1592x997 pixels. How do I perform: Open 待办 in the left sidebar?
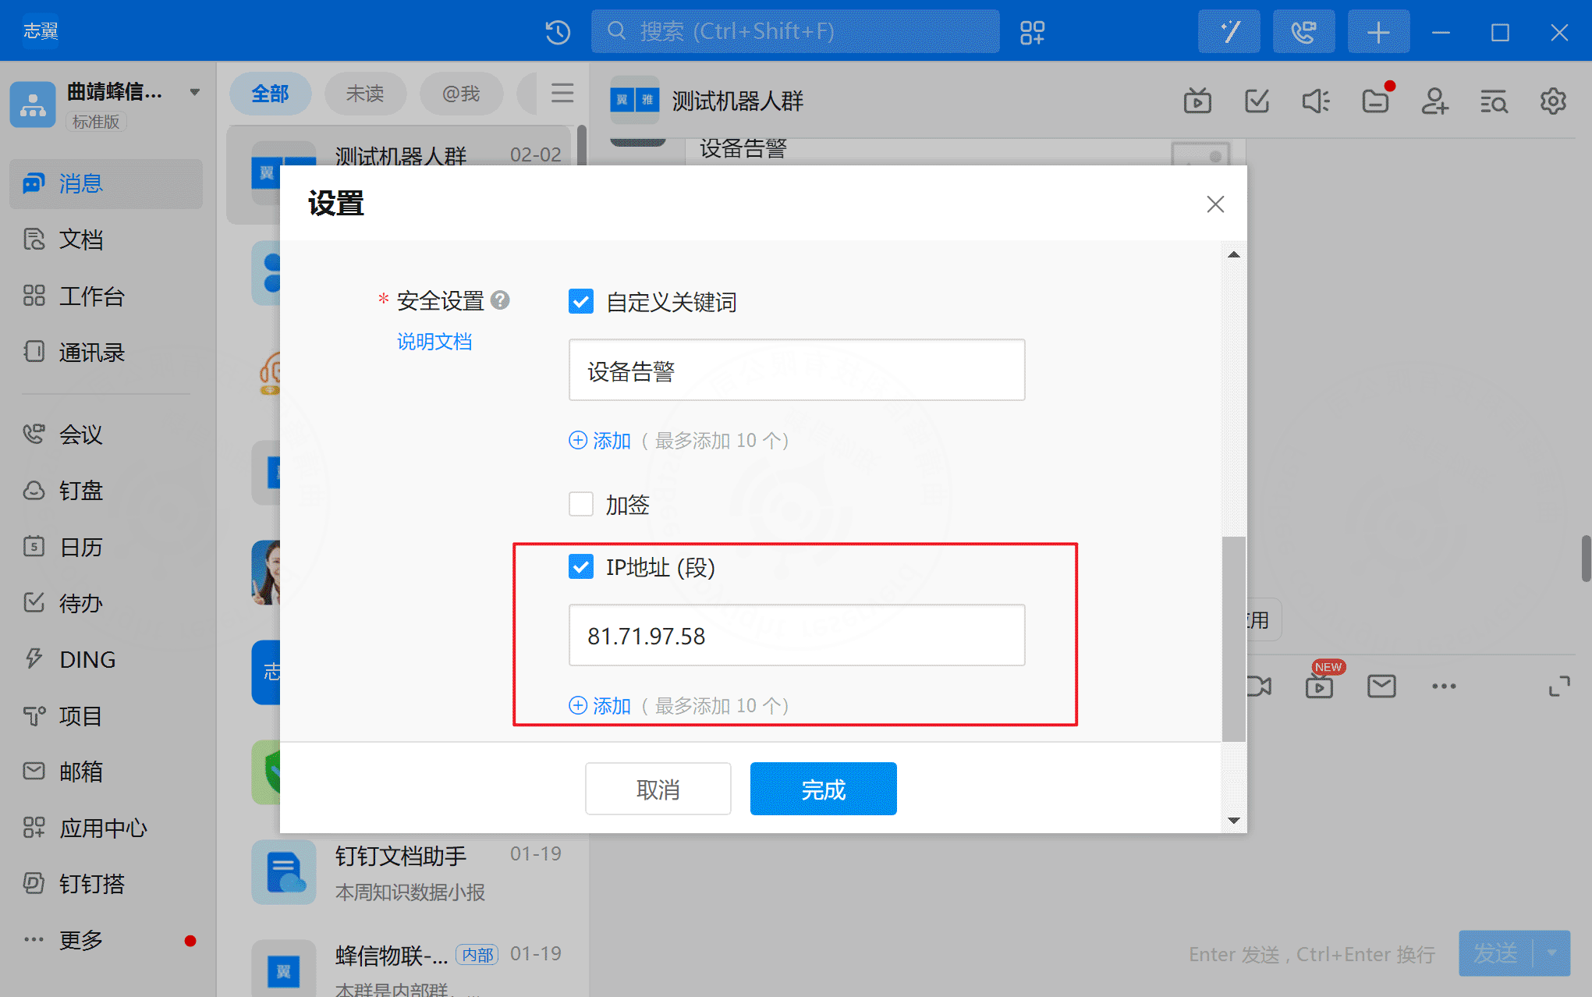(106, 603)
